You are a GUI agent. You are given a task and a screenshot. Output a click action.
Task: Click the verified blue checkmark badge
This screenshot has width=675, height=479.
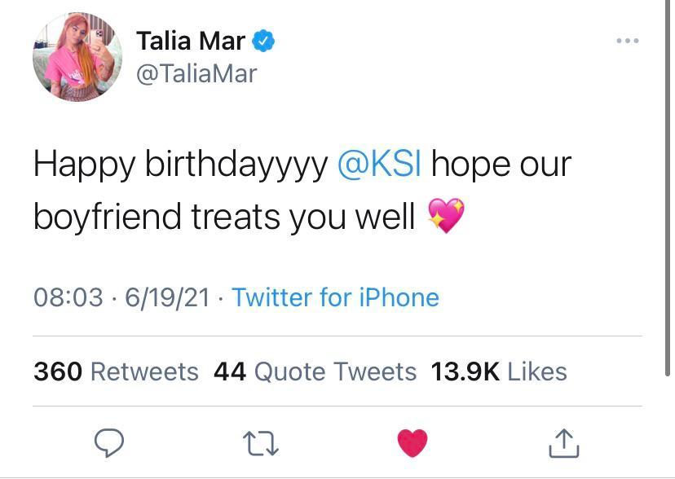point(262,39)
